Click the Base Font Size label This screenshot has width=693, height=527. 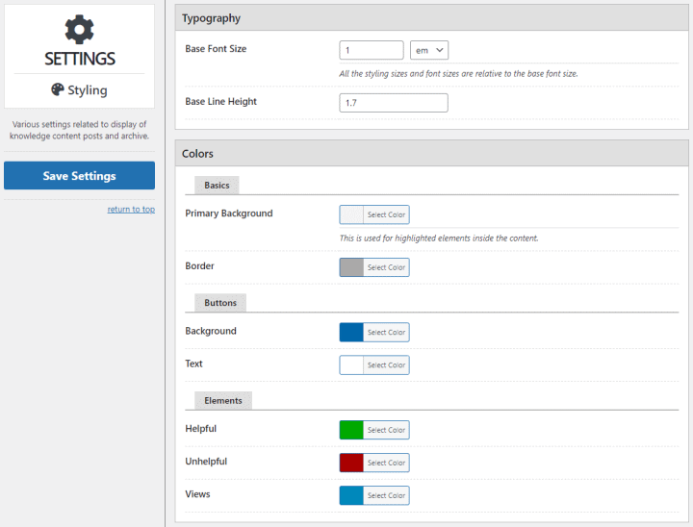216,49
